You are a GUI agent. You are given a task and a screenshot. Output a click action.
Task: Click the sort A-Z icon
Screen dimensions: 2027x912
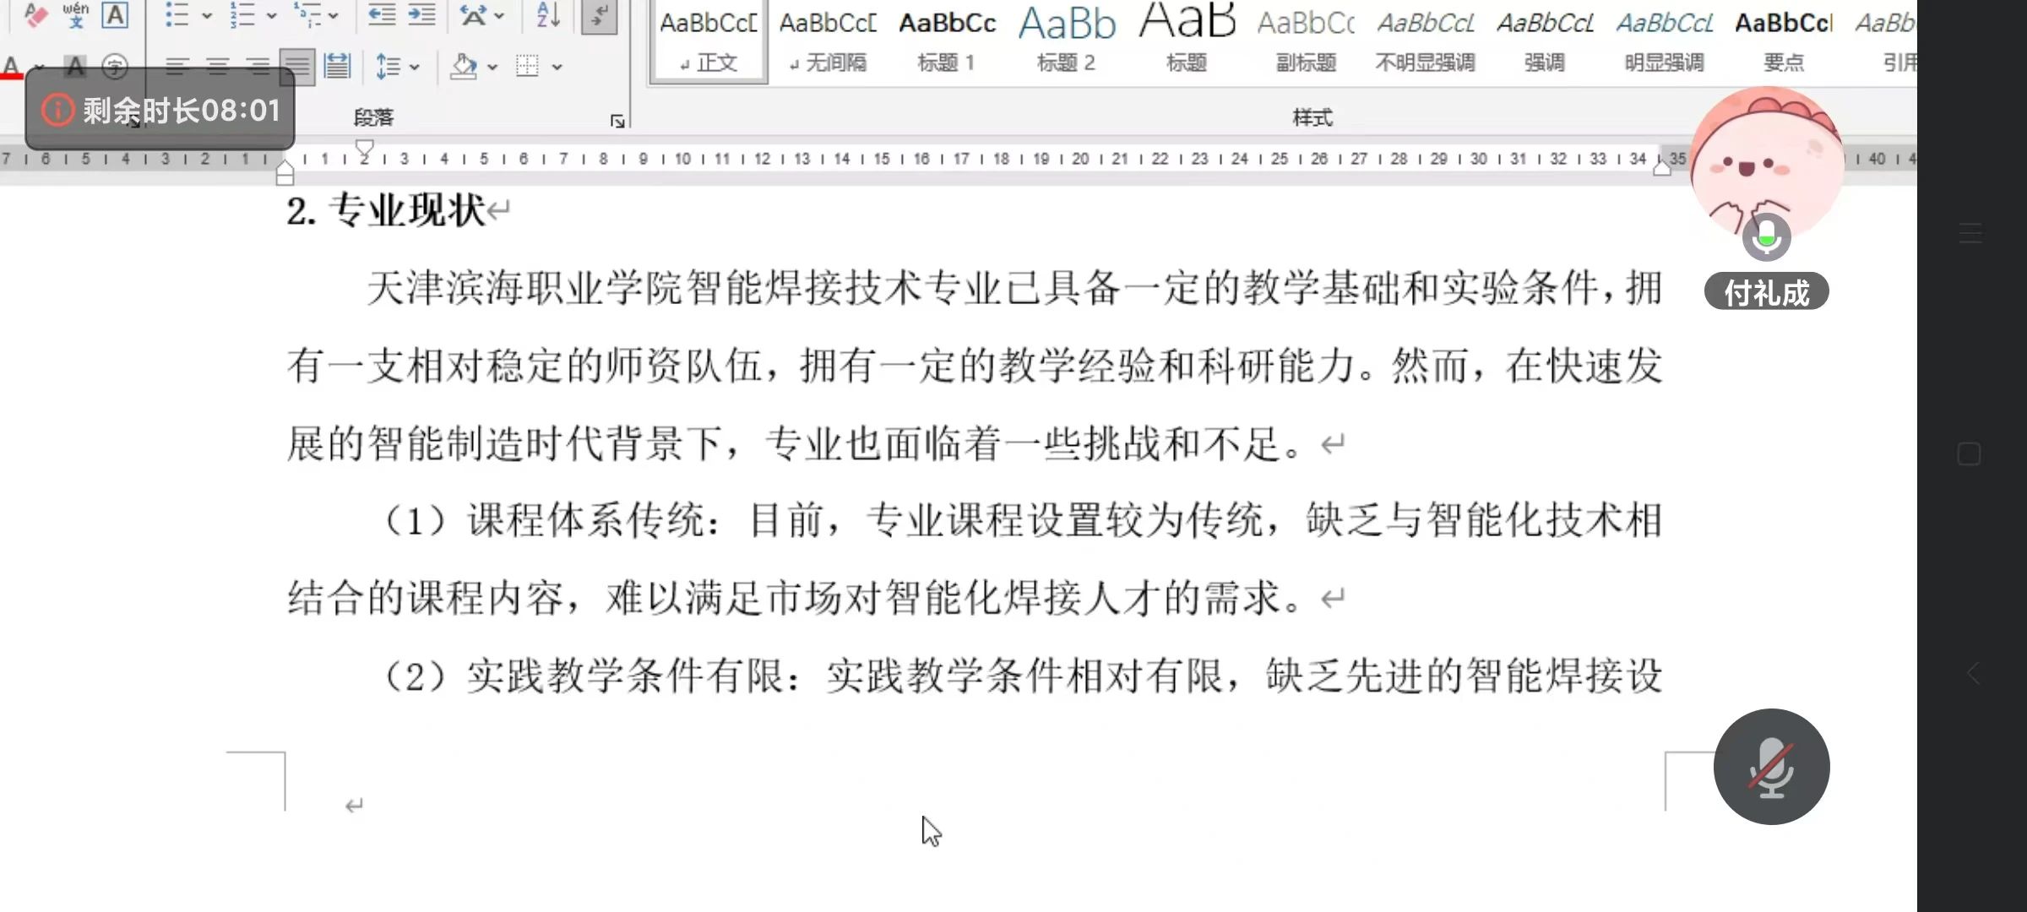pyautogui.click(x=548, y=15)
